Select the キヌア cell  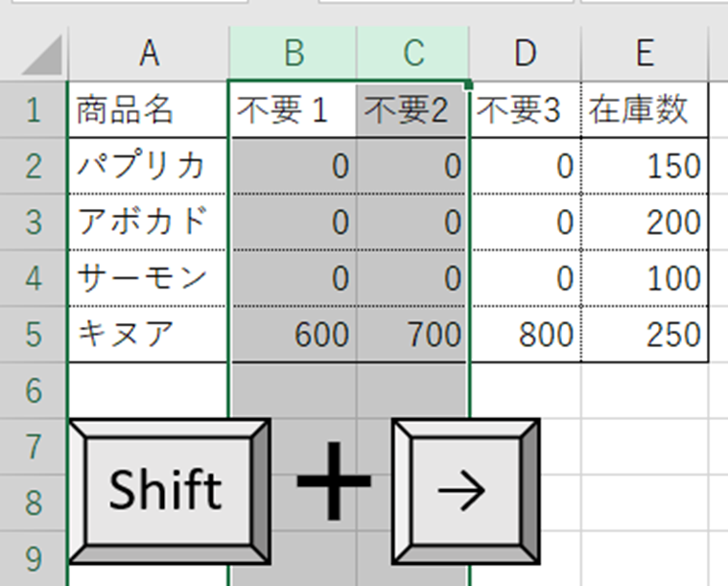click(x=148, y=335)
